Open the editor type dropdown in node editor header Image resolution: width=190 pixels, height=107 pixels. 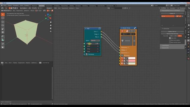pyautogui.click(x=56, y=8)
